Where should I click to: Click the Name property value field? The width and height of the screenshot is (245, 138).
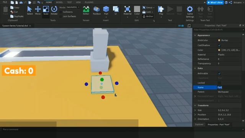[x=229, y=87]
